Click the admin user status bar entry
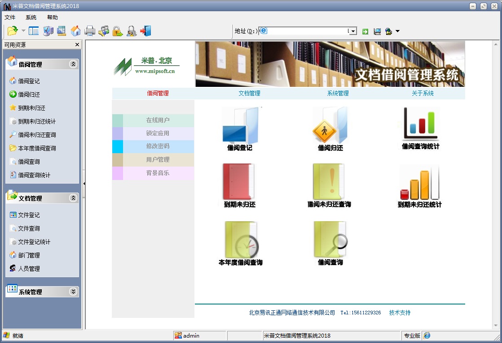This screenshot has height=343, width=502. pyautogui.click(x=200, y=336)
